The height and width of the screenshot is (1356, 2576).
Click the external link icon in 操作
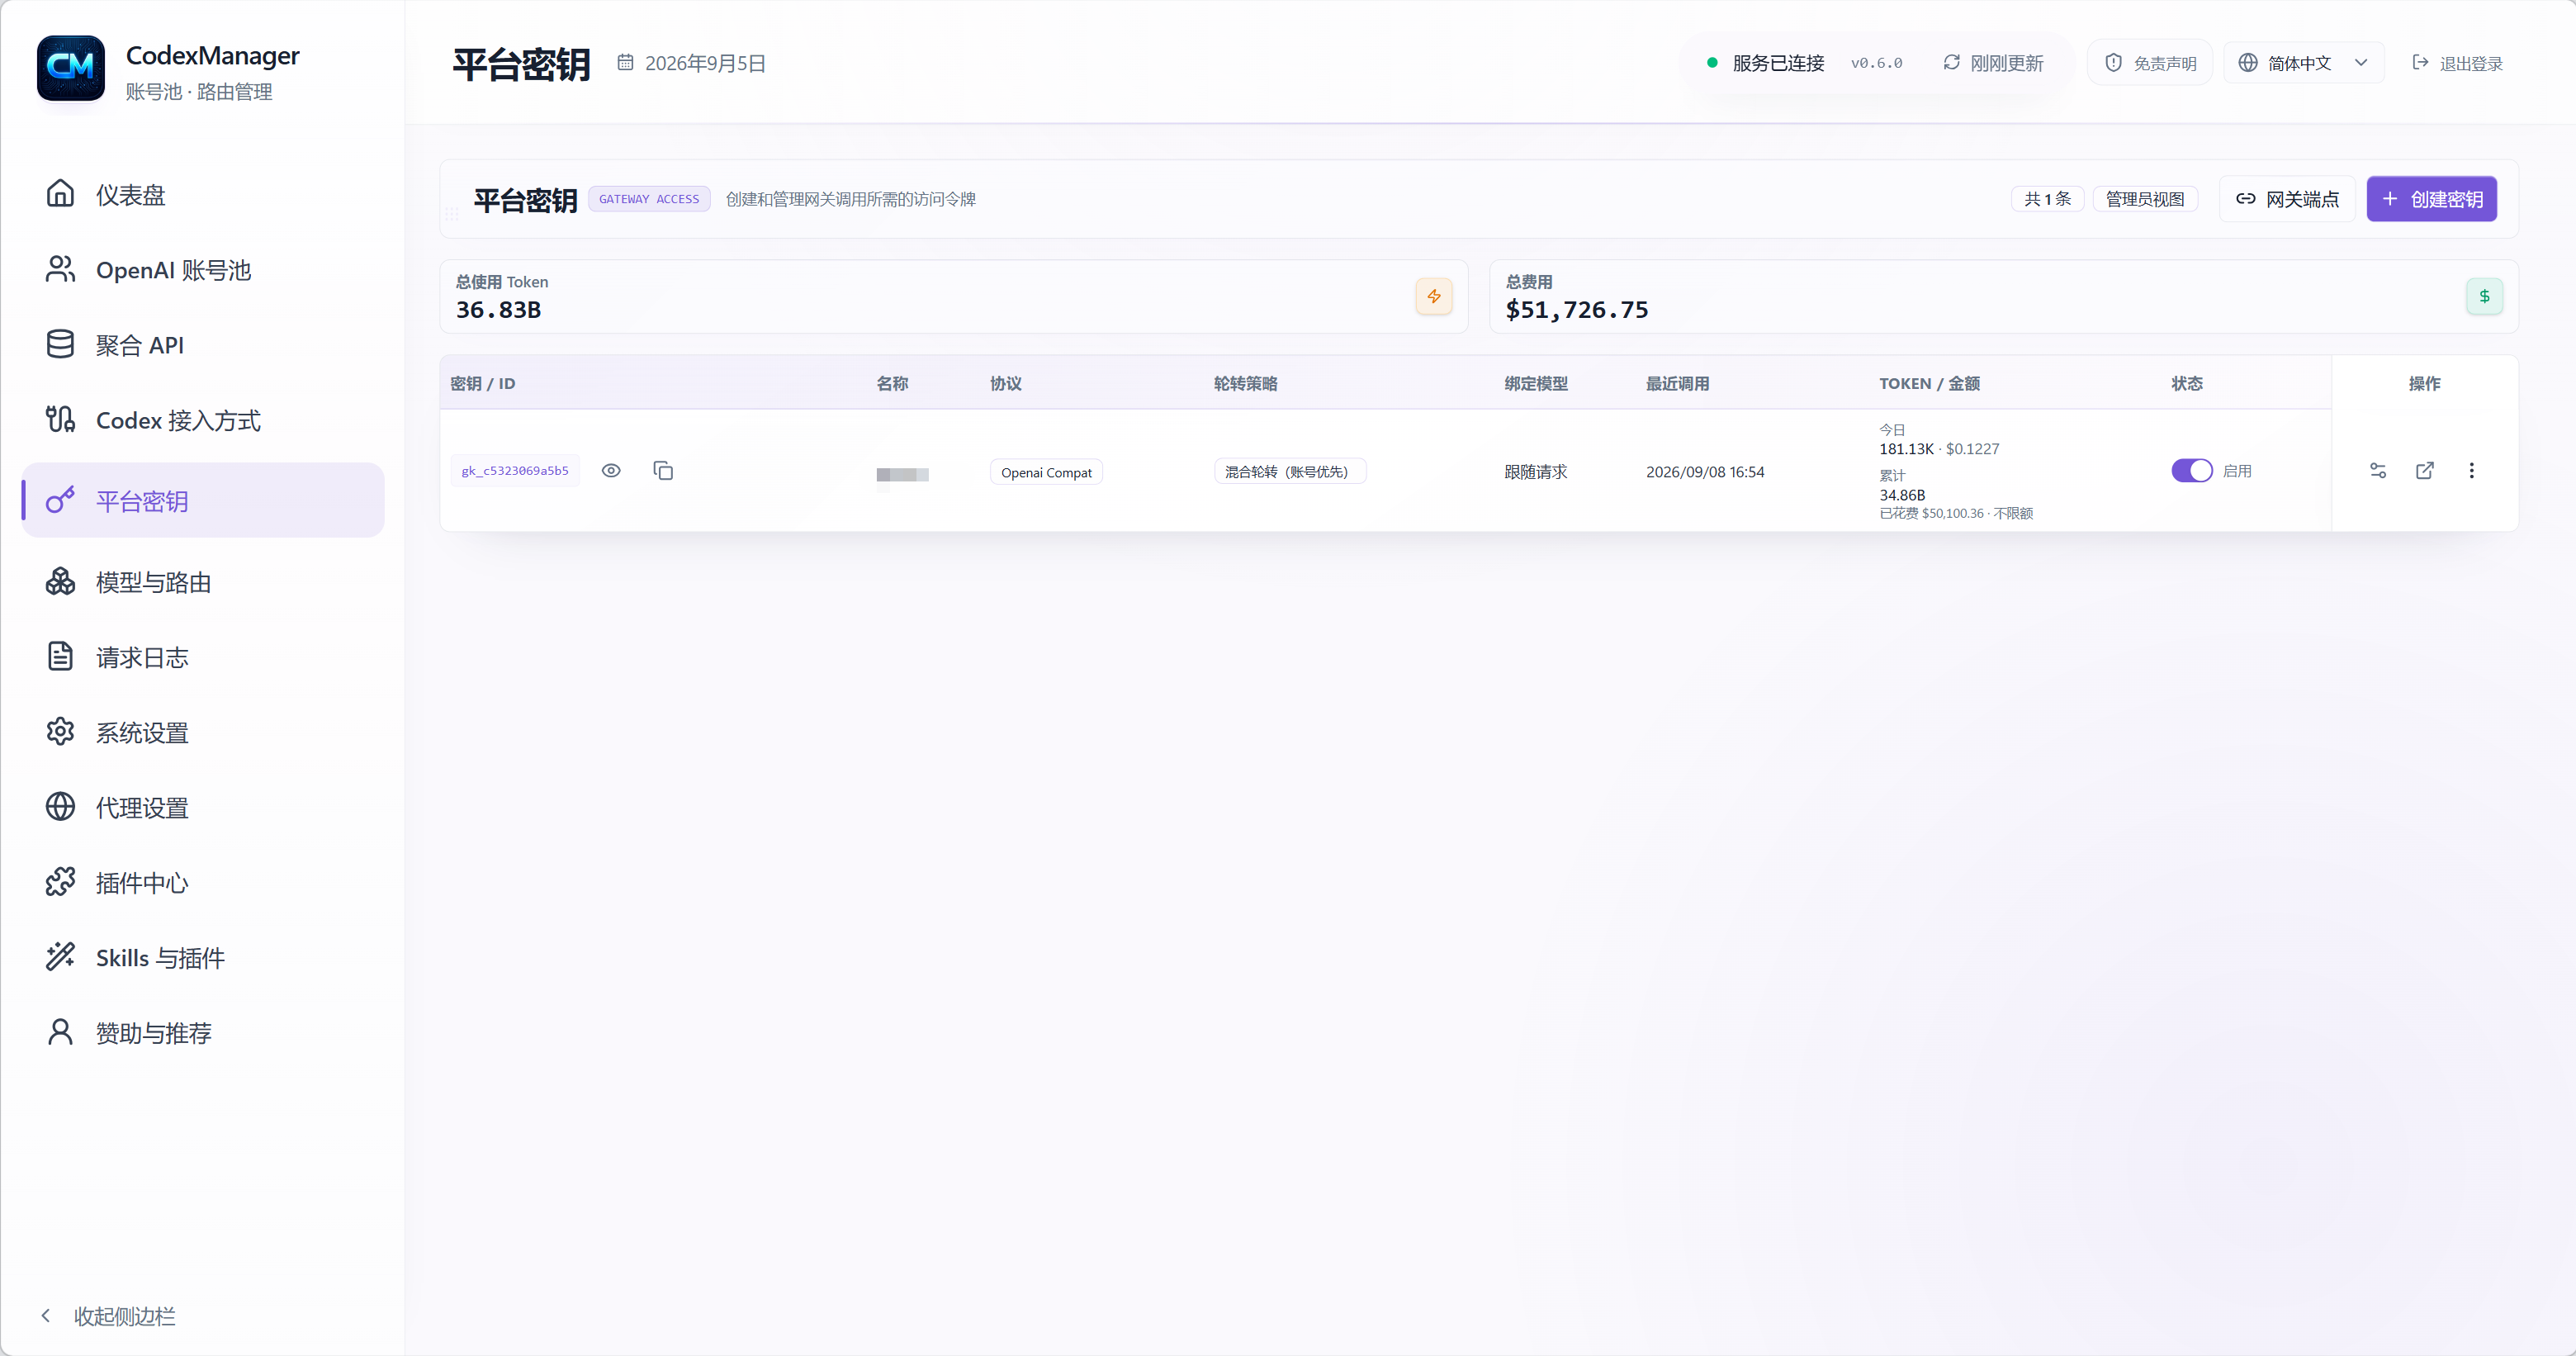pyautogui.click(x=2425, y=471)
